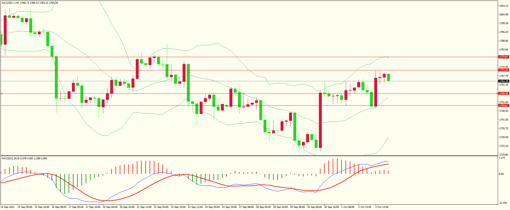Image resolution: width=510 pixels, height=210 pixels.
Task: Click the 30 Sep 16:00 time label
Action: (331, 207)
